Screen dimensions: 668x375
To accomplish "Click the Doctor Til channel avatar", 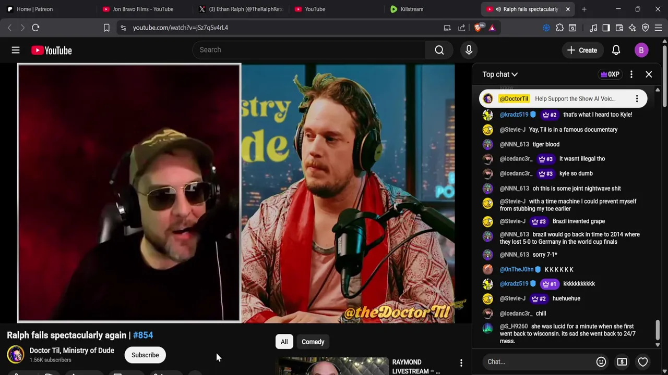I will point(16,354).
